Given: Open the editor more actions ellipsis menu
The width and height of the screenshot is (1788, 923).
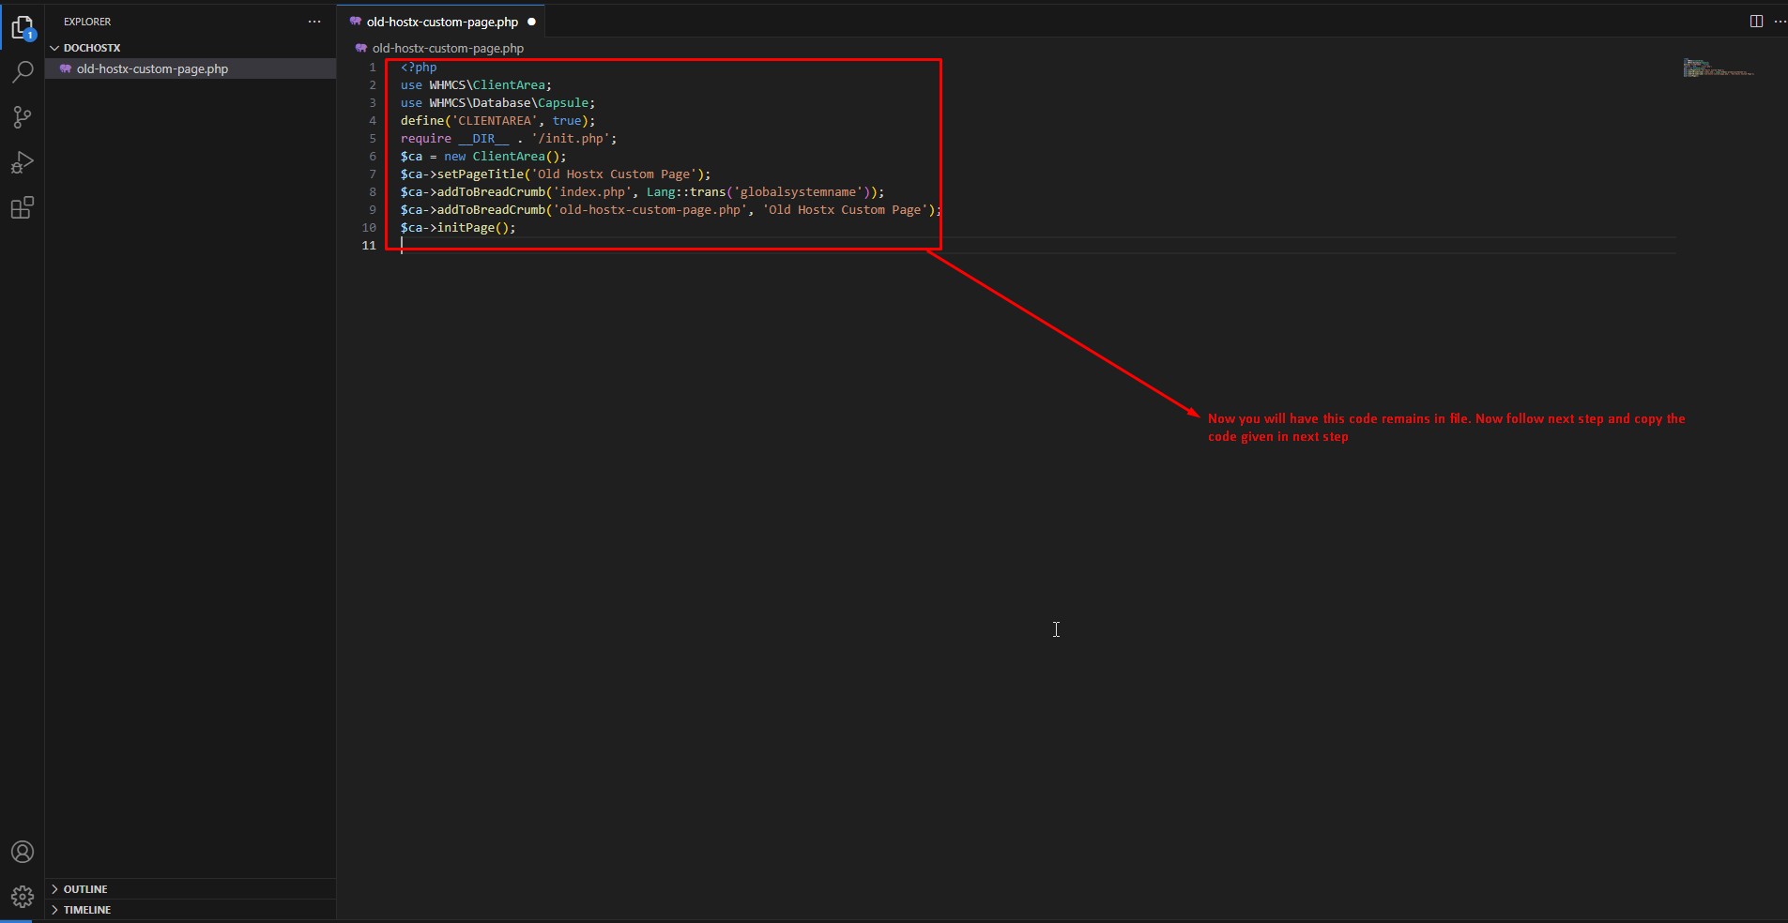Looking at the screenshot, I should 1780,22.
